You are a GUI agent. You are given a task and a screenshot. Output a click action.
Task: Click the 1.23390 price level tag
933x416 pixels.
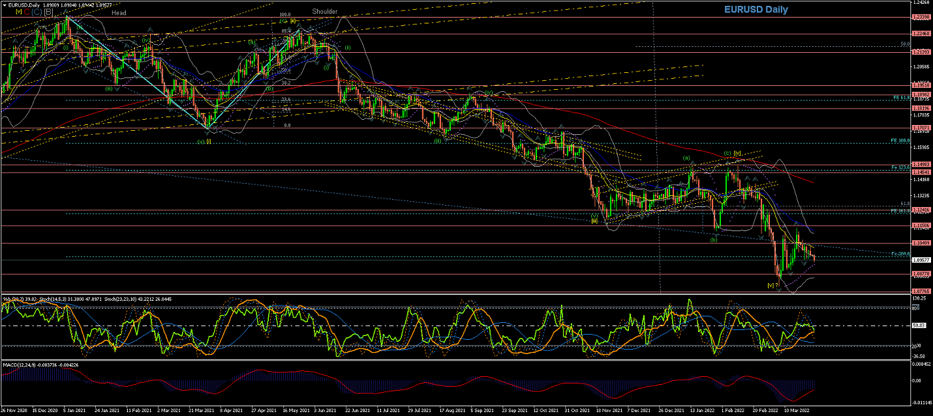pos(921,16)
